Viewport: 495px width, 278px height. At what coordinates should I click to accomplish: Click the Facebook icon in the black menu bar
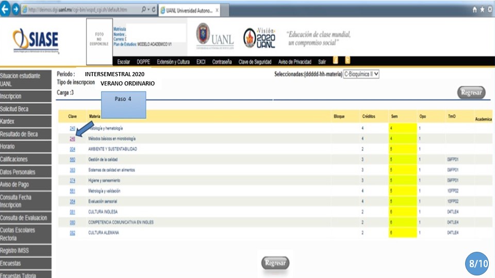(x=336, y=60)
